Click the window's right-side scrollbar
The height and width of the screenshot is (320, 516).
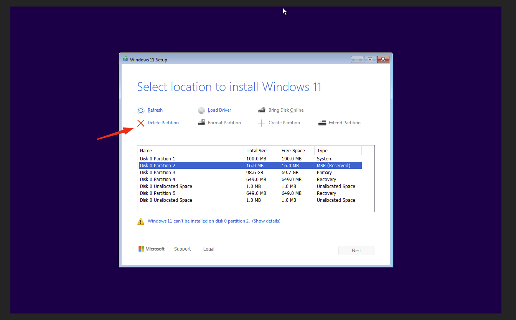[390, 92]
